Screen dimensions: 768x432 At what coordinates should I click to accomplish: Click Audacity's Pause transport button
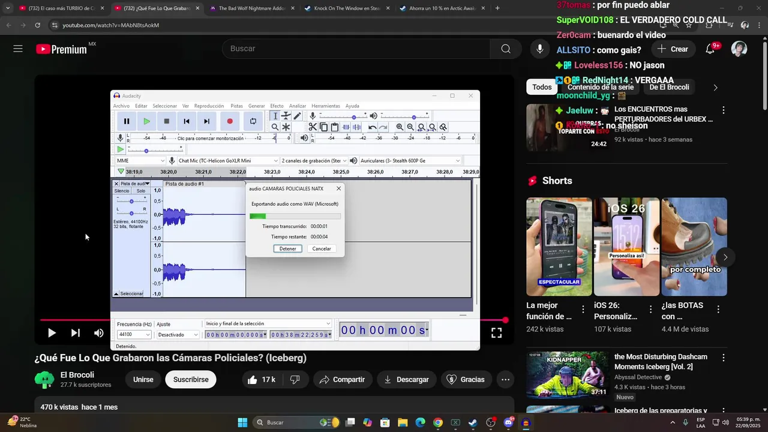(x=127, y=121)
